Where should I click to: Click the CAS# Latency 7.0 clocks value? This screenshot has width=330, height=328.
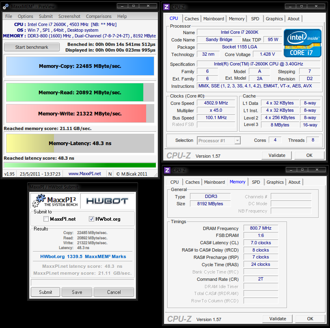(x=261, y=243)
